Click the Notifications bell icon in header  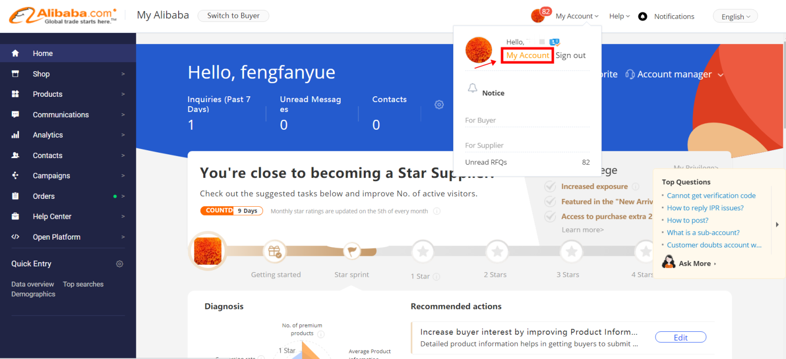pyautogui.click(x=642, y=16)
